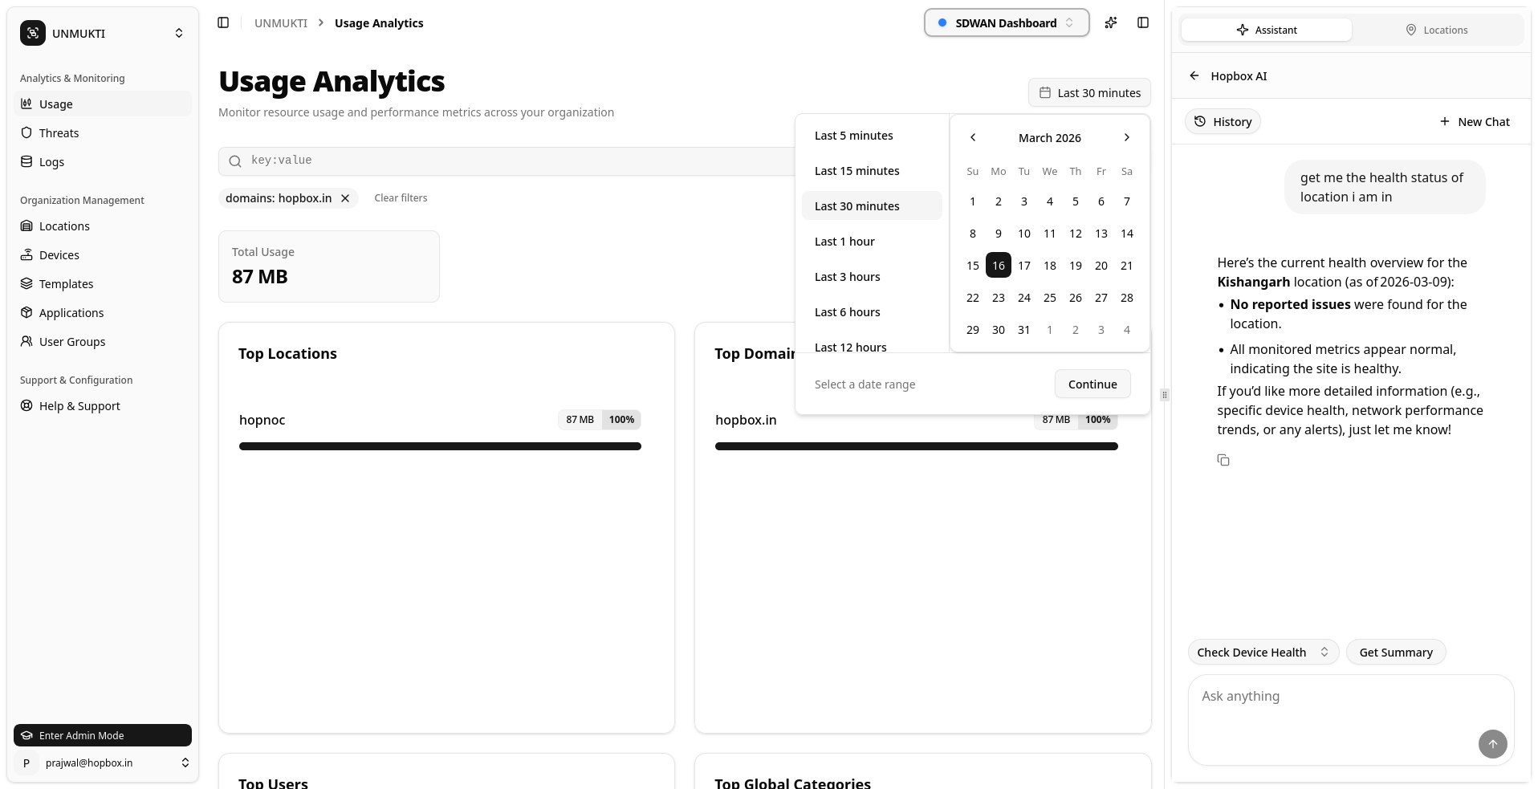The width and height of the screenshot is (1538, 789).
Task: Open Check Device Health dropdown
Action: pos(1262,652)
